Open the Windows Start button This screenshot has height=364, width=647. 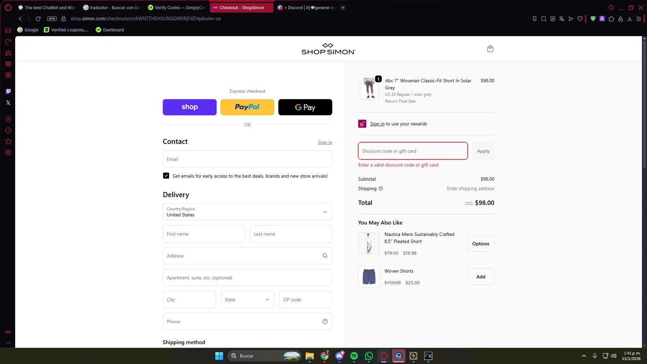click(x=219, y=356)
